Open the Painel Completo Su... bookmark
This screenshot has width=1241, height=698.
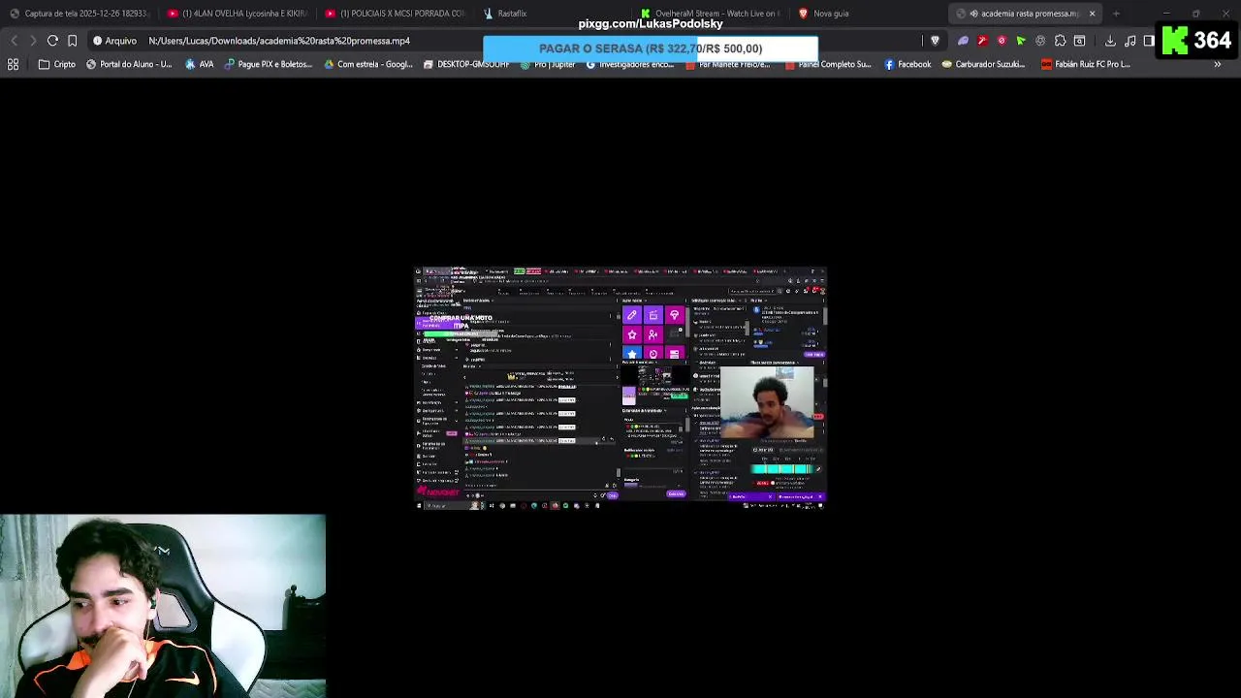pos(827,64)
